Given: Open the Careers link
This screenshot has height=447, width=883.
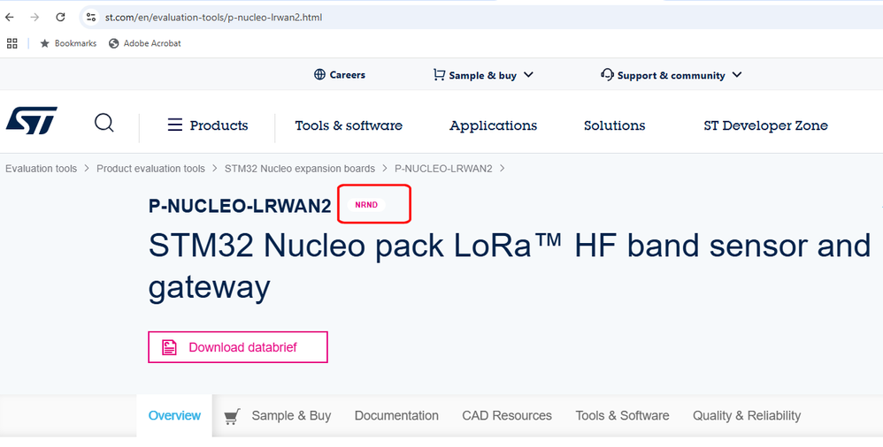Looking at the screenshot, I should pyautogui.click(x=347, y=75).
